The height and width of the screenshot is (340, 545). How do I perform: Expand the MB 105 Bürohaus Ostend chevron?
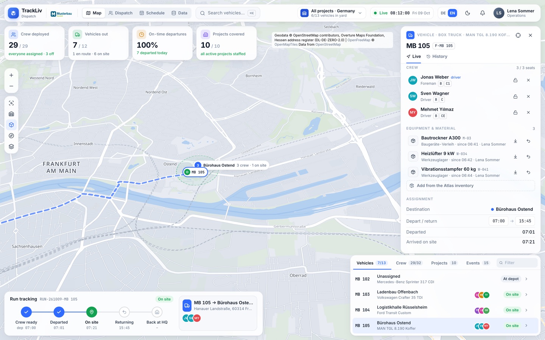click(x=526, y=326)
